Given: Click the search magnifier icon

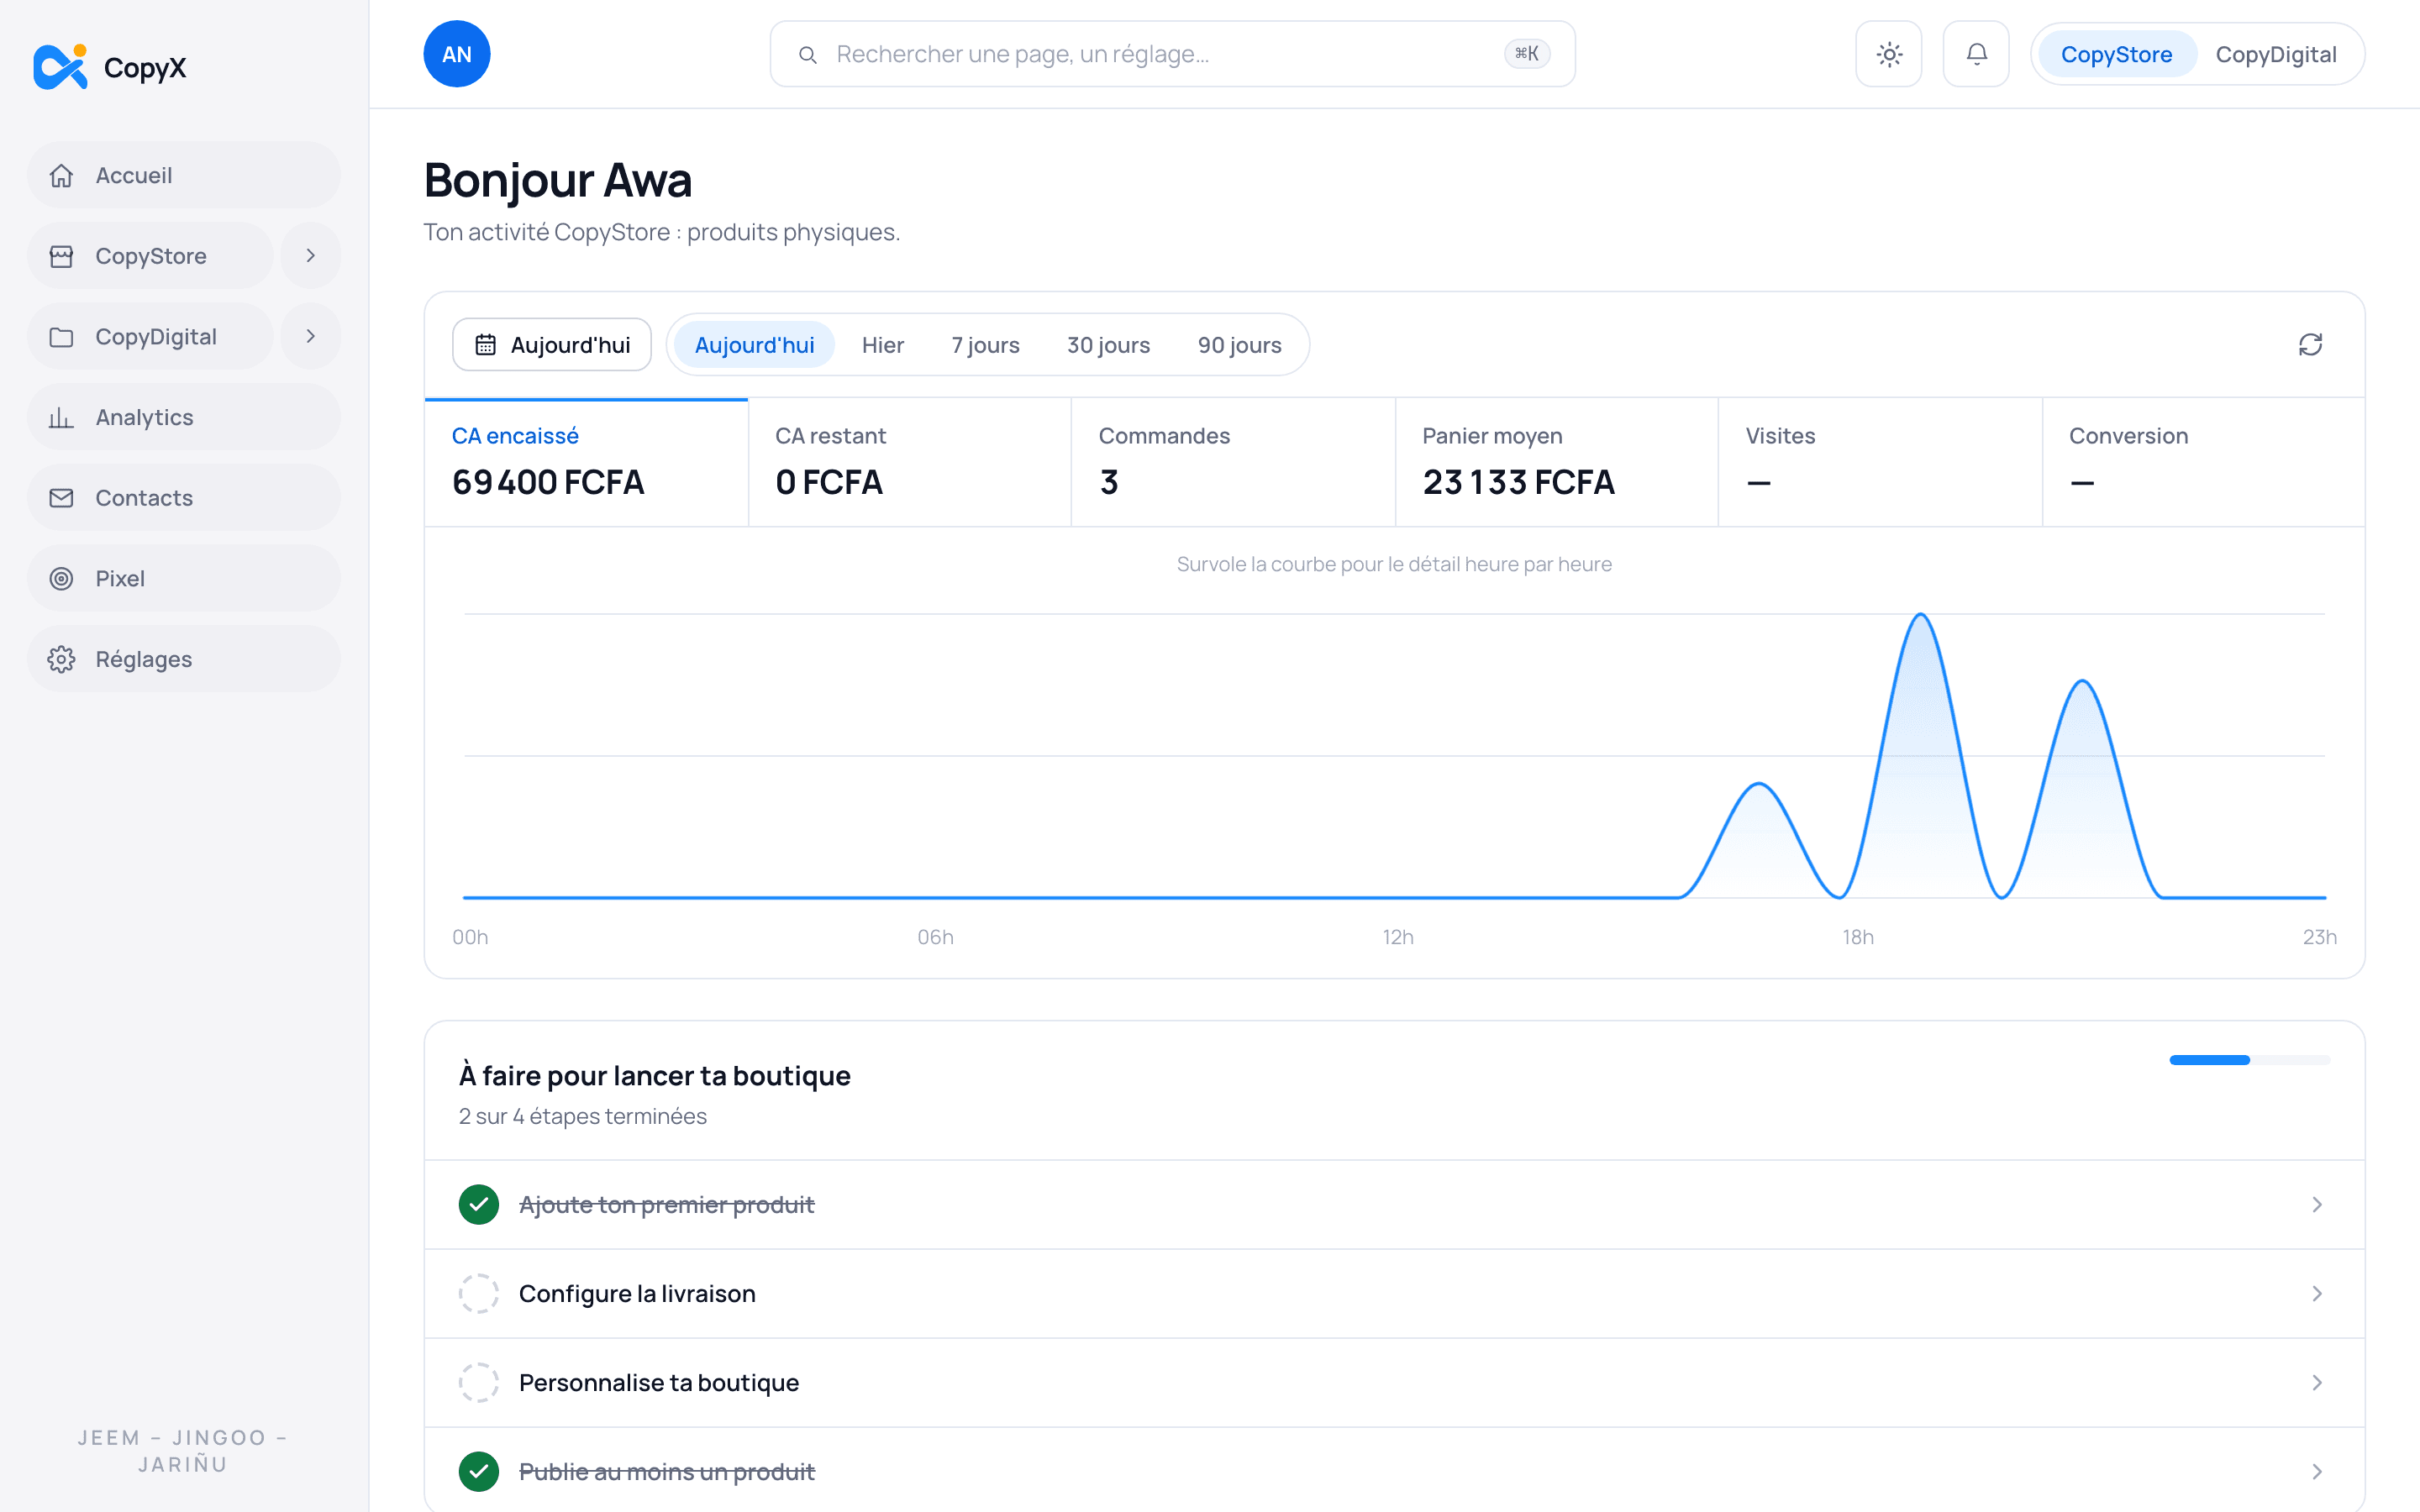Looking at the screenshot, I should click(808, 55).
